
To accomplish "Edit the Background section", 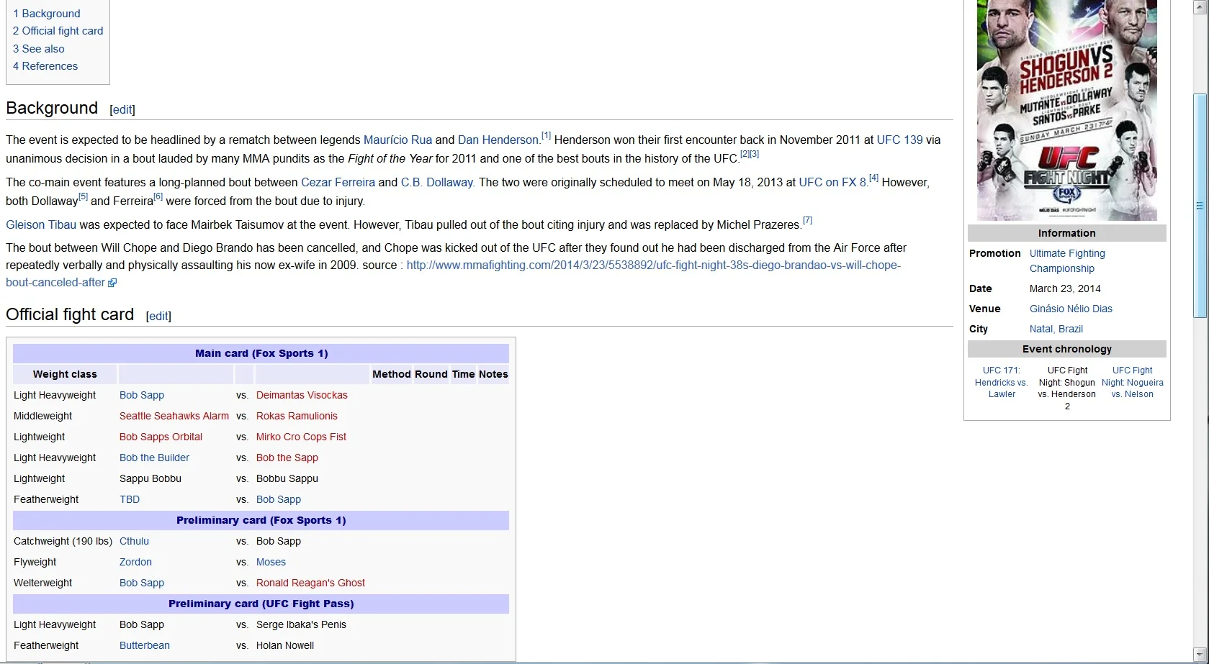I will point(122,109).
